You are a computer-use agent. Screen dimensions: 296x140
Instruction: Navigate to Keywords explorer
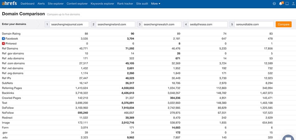tap(102, 4)
